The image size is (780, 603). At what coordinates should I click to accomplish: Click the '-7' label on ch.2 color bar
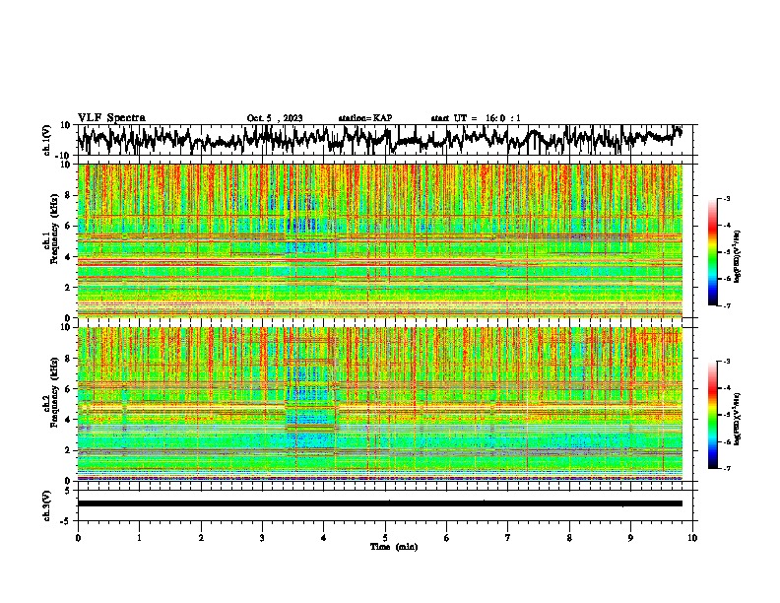point(726,468)
